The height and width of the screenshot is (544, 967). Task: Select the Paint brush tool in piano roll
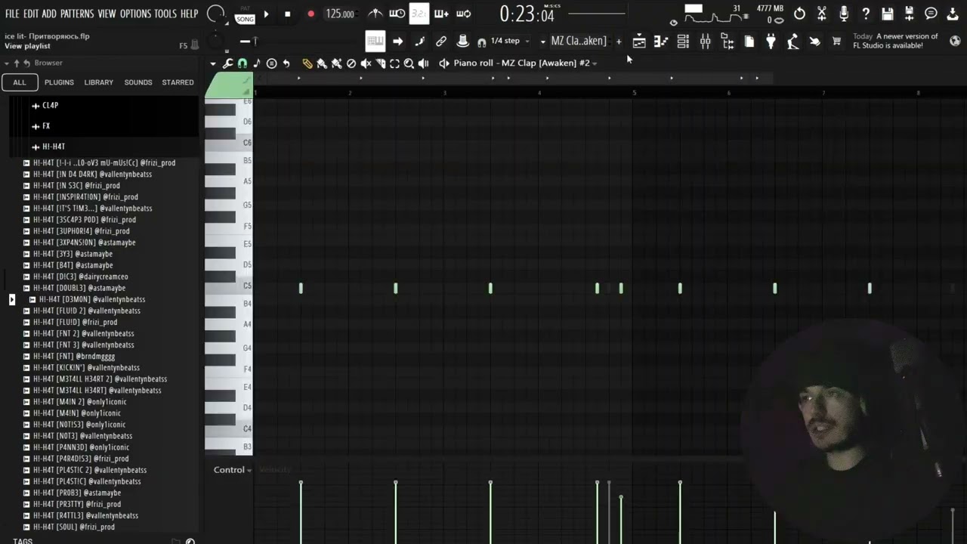click(322, 63)
